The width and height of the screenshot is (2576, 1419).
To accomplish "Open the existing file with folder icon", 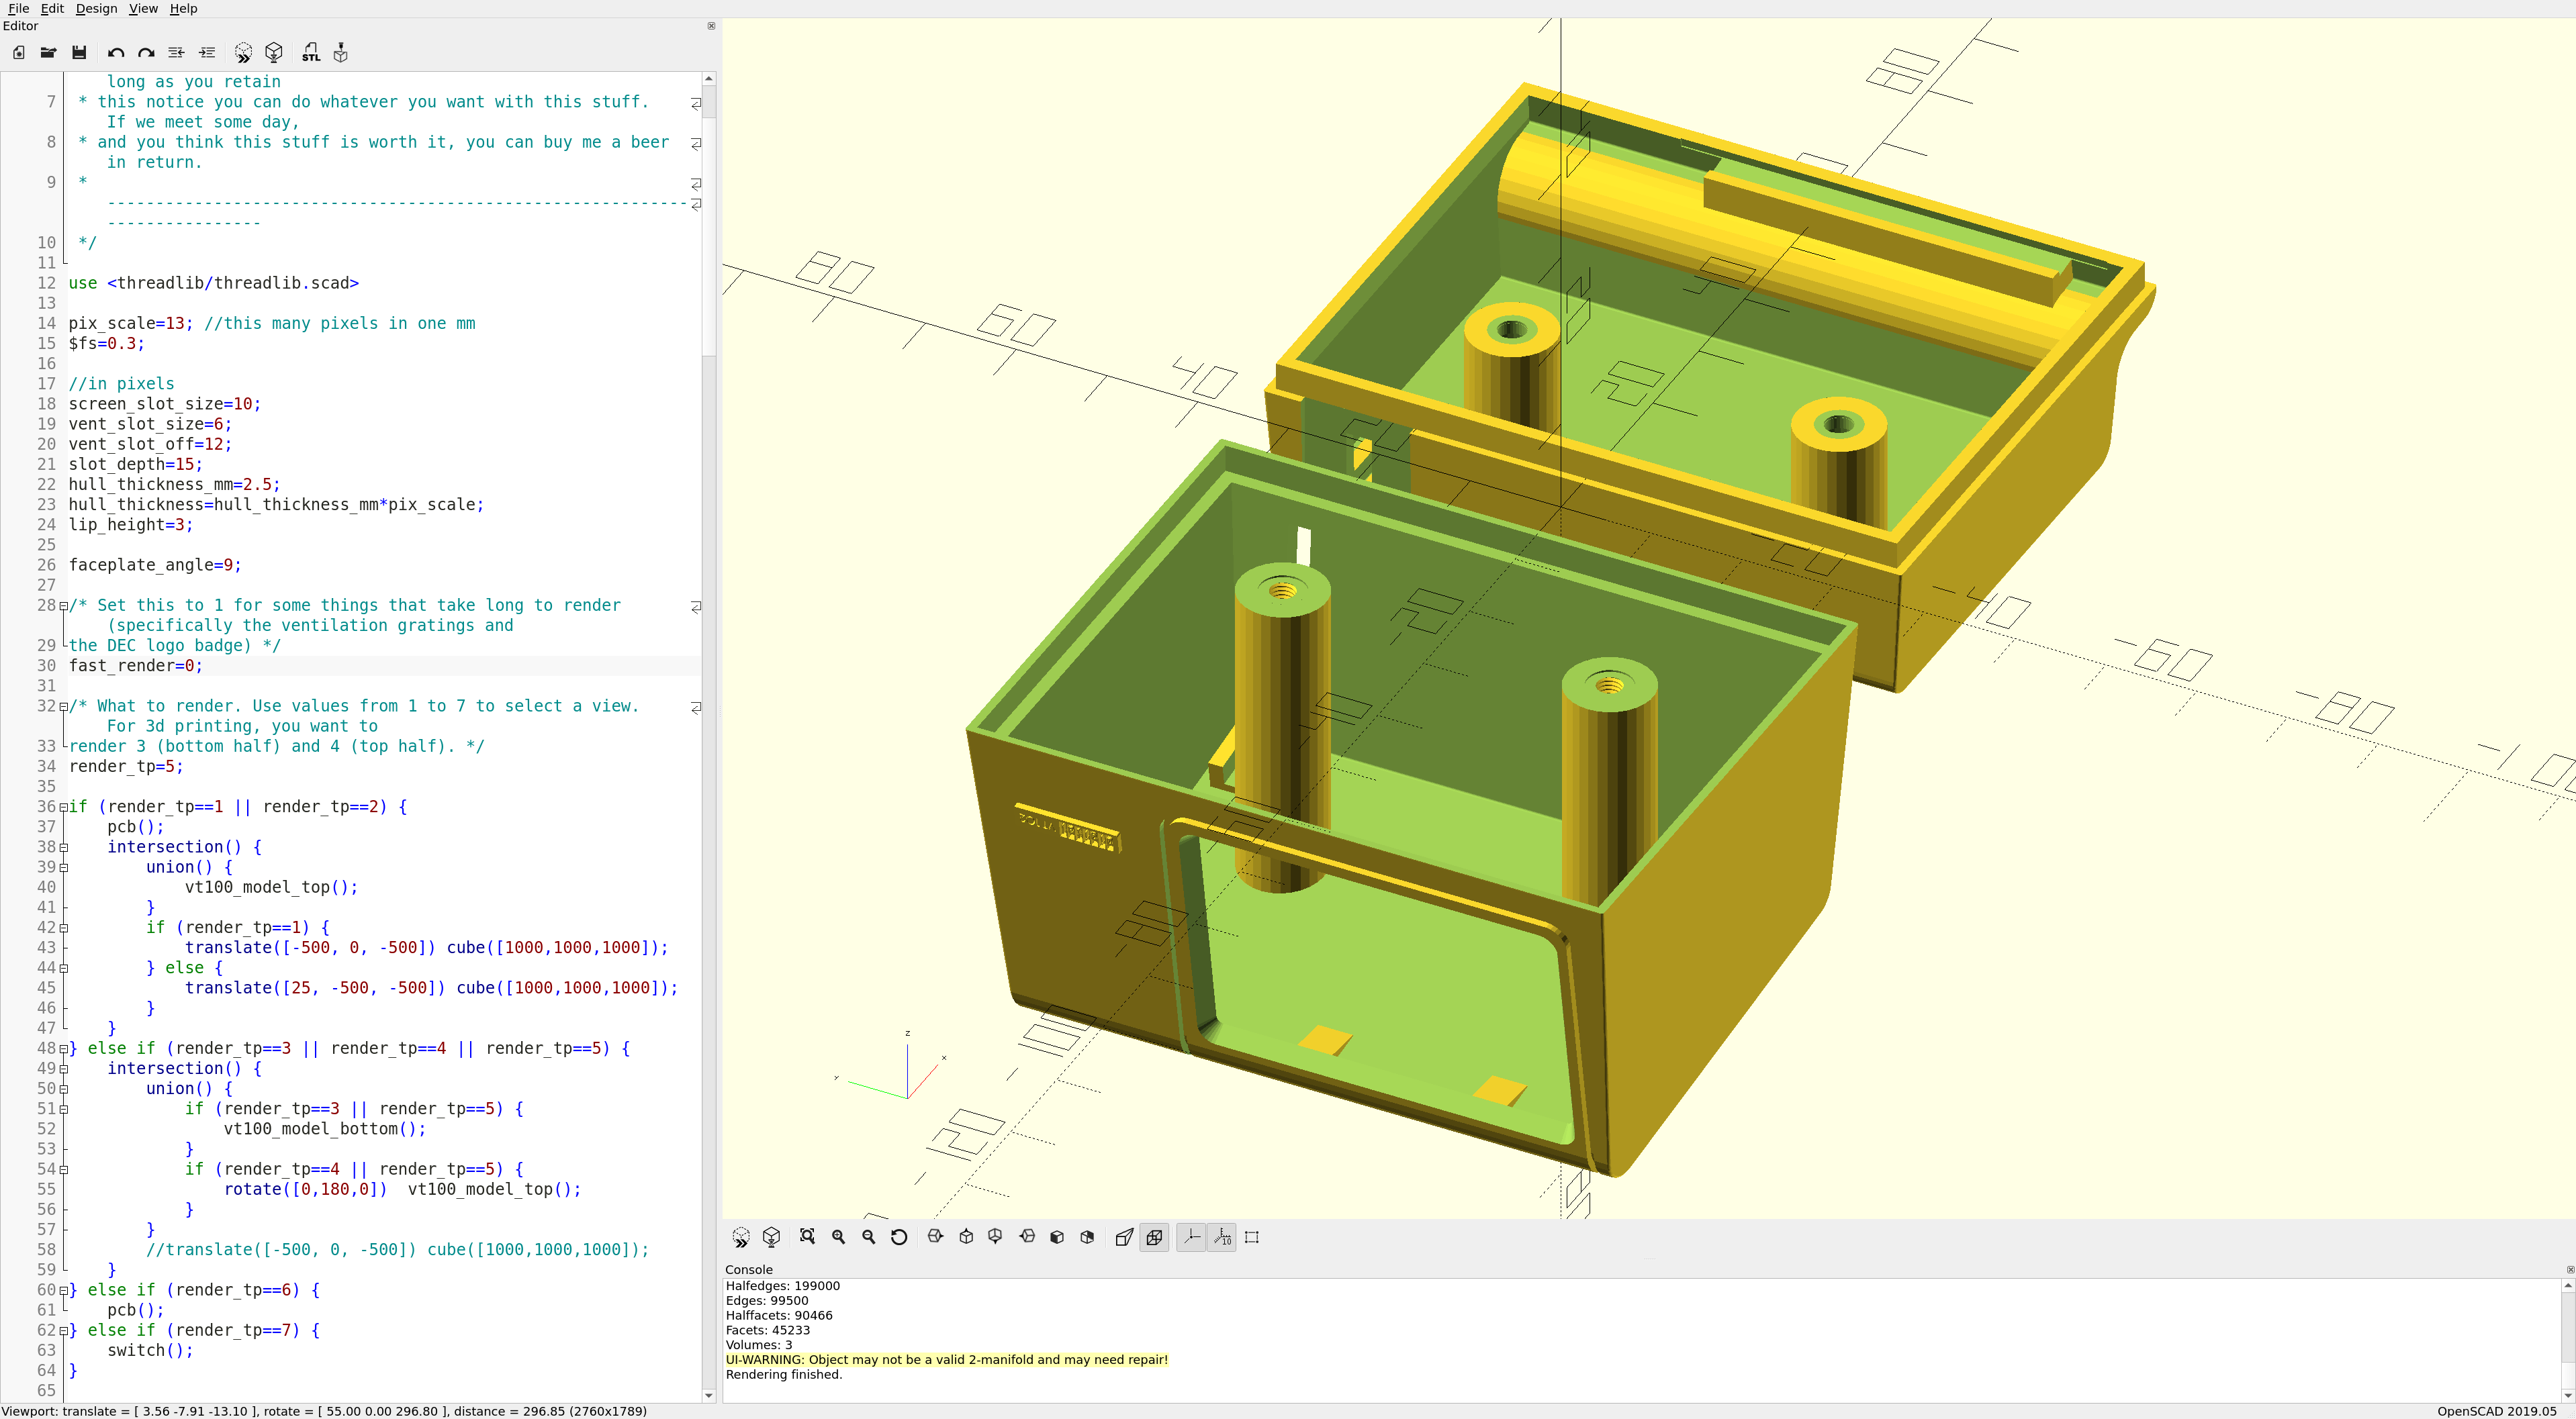I will 48,53.
